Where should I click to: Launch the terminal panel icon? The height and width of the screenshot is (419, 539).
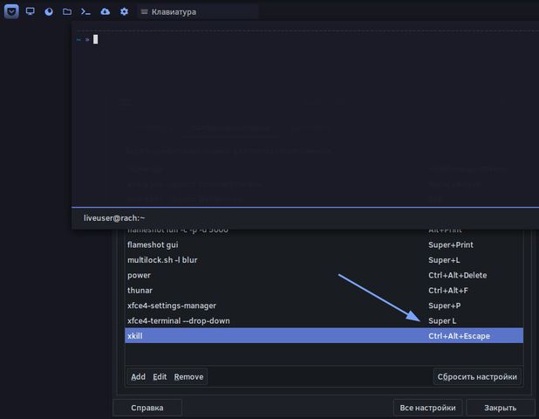tap(85, 11)
